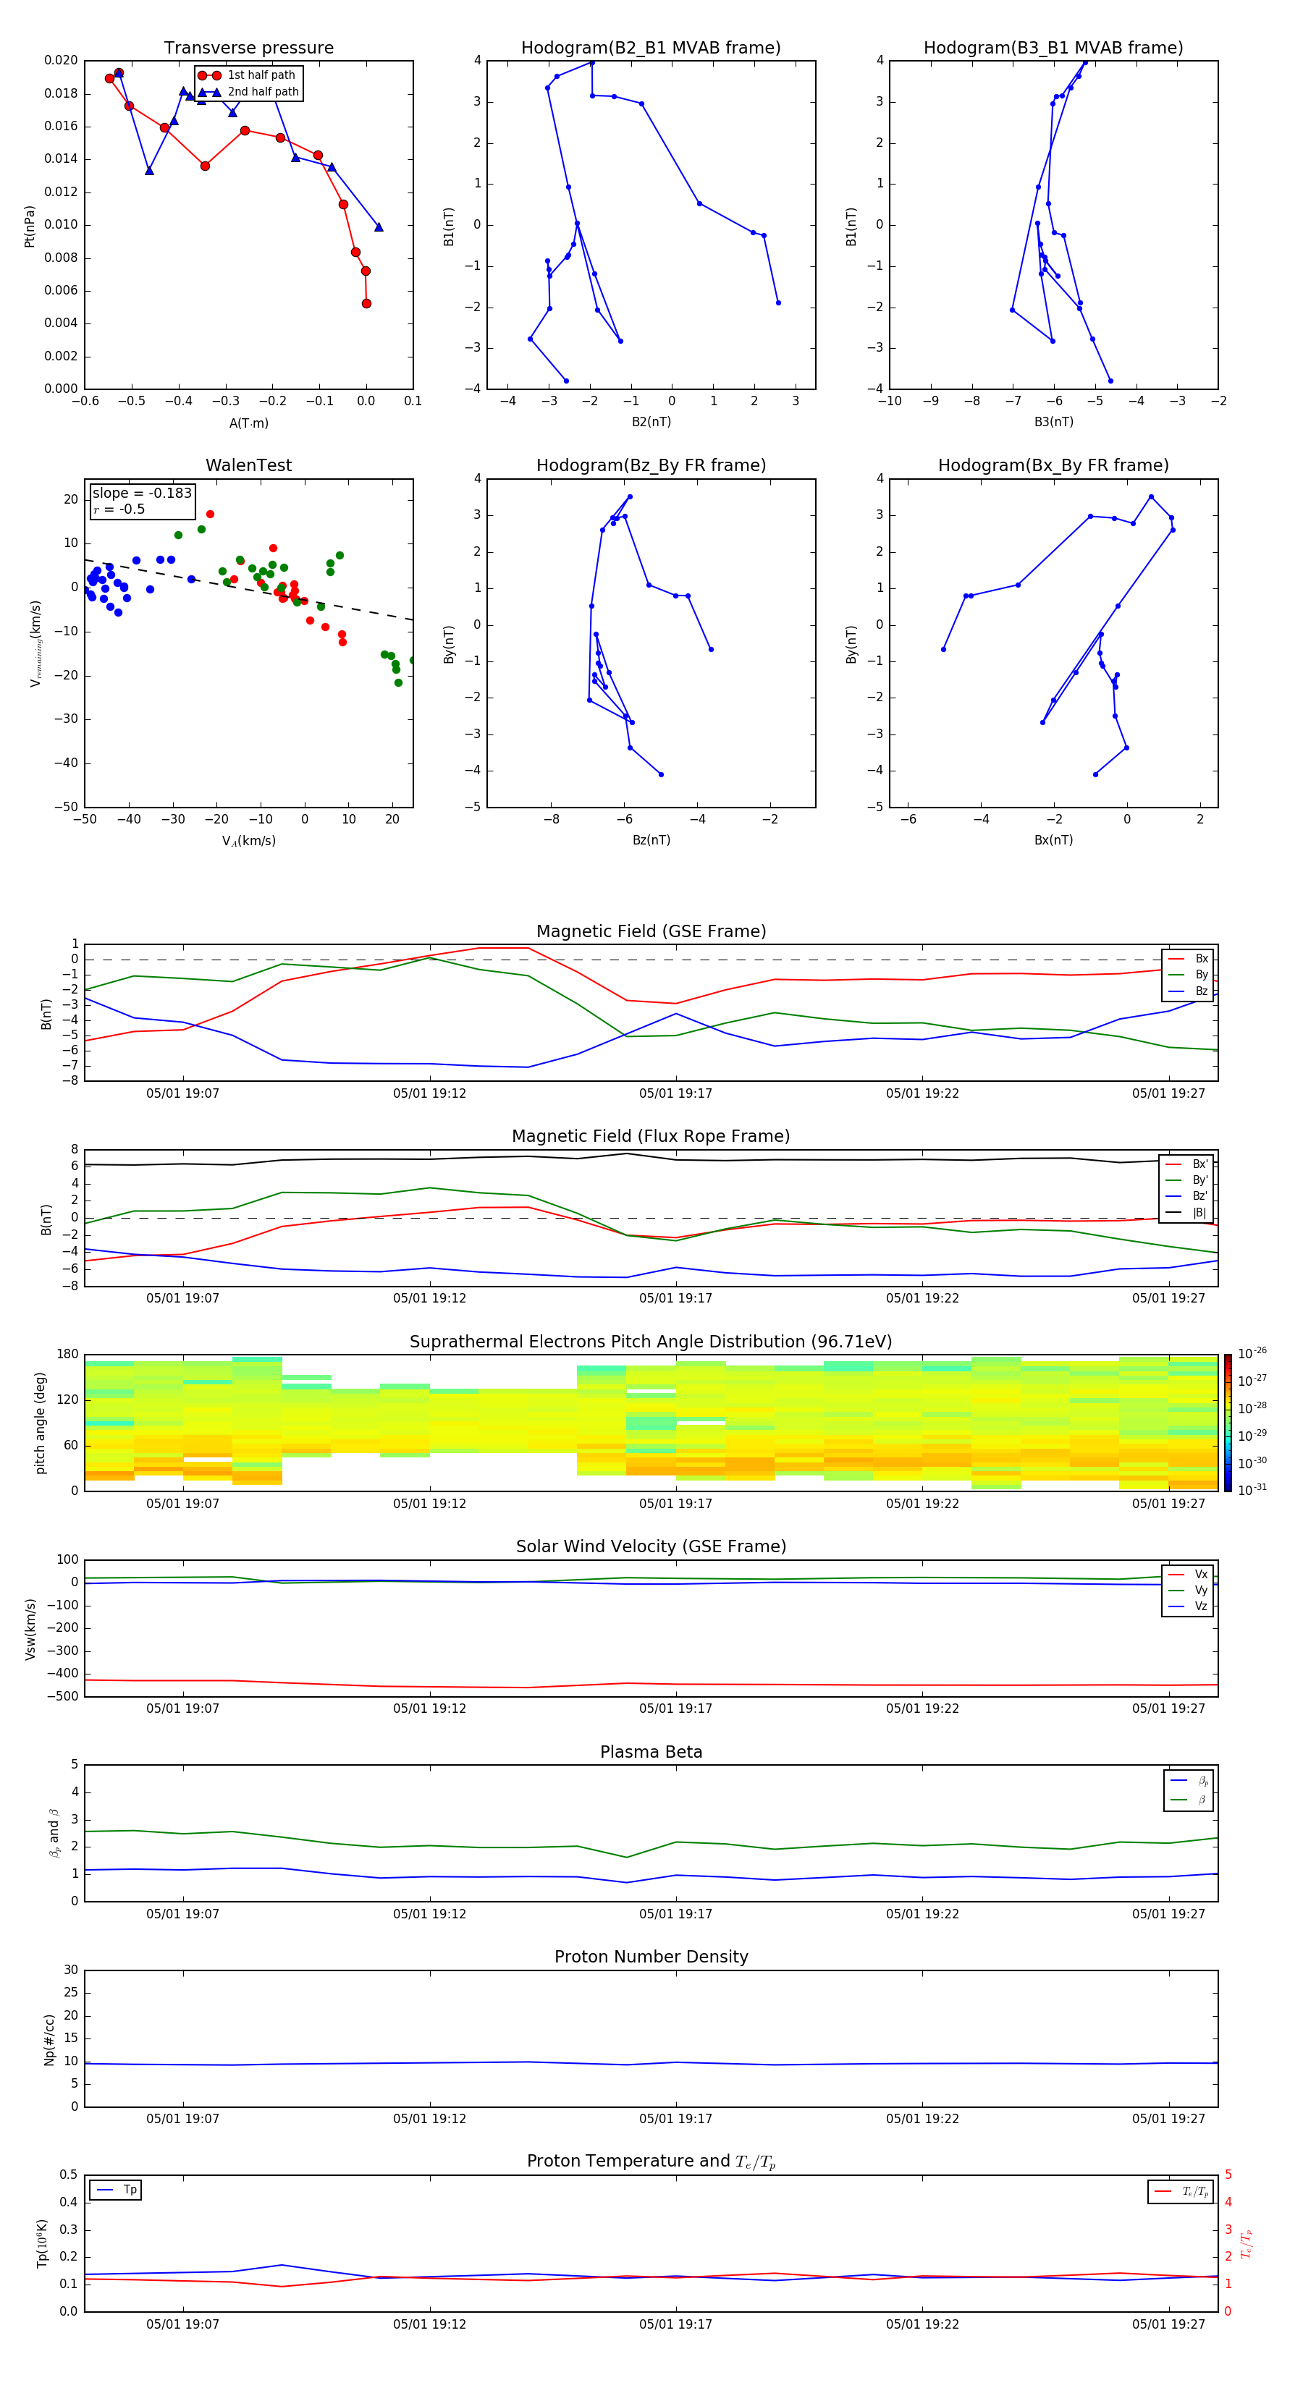Click the Bx' legend entry in Flux Rope panel
Image resolution: width=1303 pixels, height=2388 pixels.
[1187, 1164]
